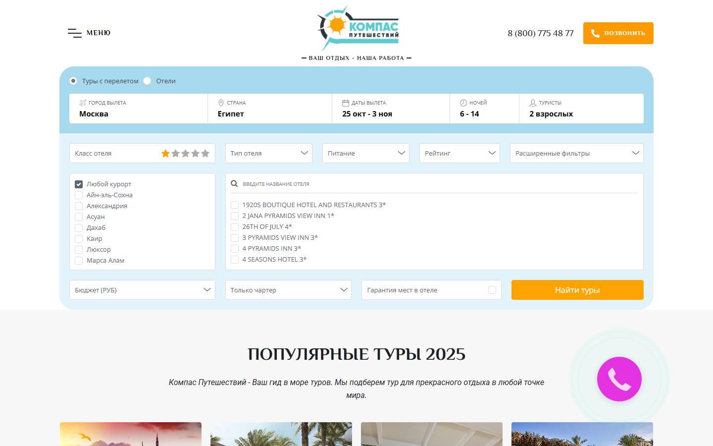713x446 pixels.
Task: Open the Рейтинг dropdown
Action: point(459,153)
